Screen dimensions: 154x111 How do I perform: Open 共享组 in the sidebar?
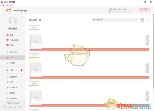coord(11,63)
